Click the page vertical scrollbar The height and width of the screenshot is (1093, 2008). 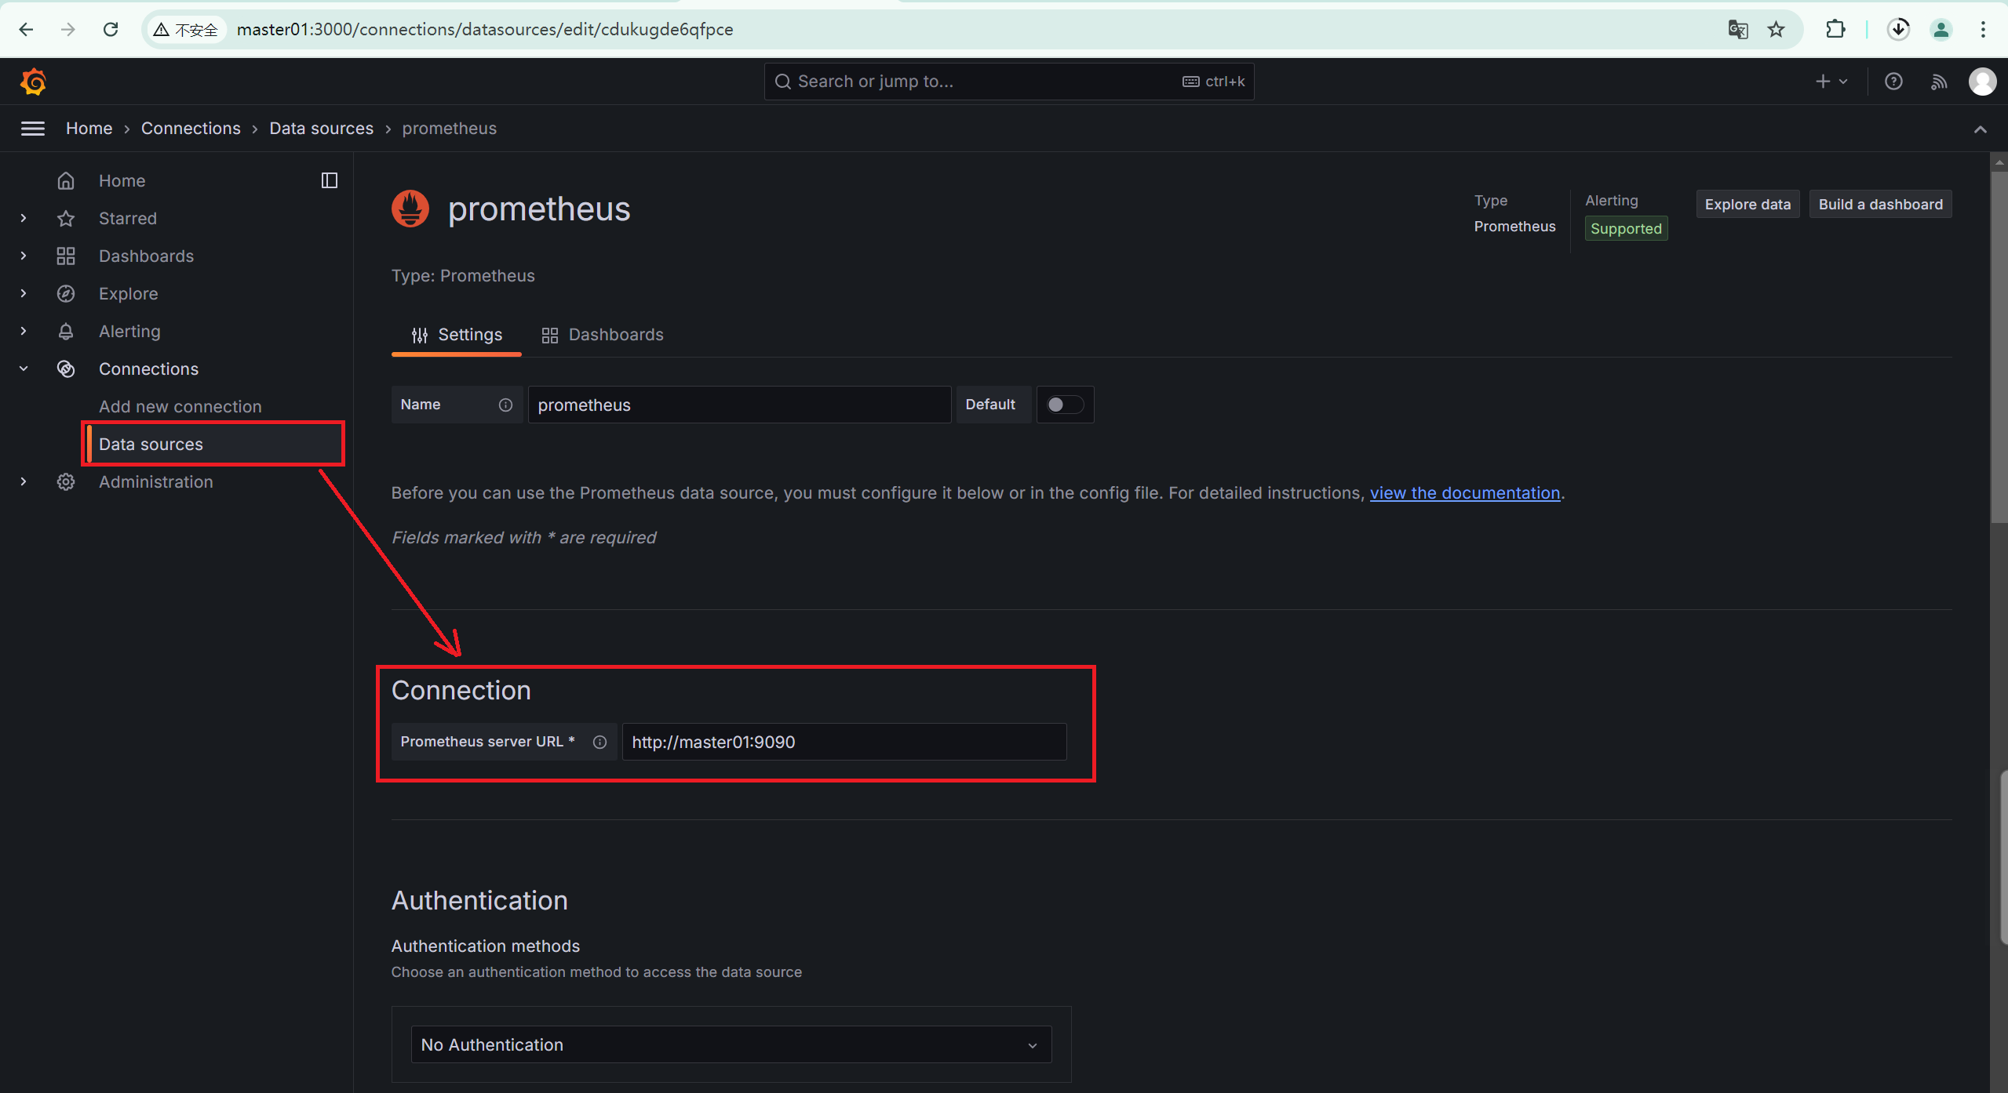click(1999, 345)
